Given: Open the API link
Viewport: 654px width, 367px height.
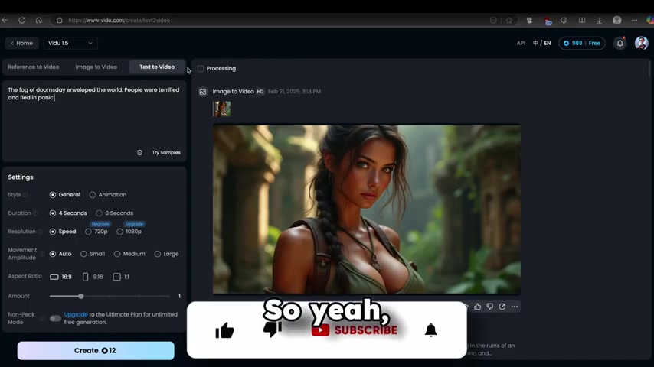Looking at the screenshot, I should click(x=521, y=43).
